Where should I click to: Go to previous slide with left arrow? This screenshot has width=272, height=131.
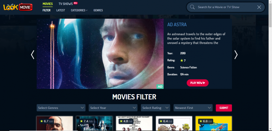click(32, 55)
